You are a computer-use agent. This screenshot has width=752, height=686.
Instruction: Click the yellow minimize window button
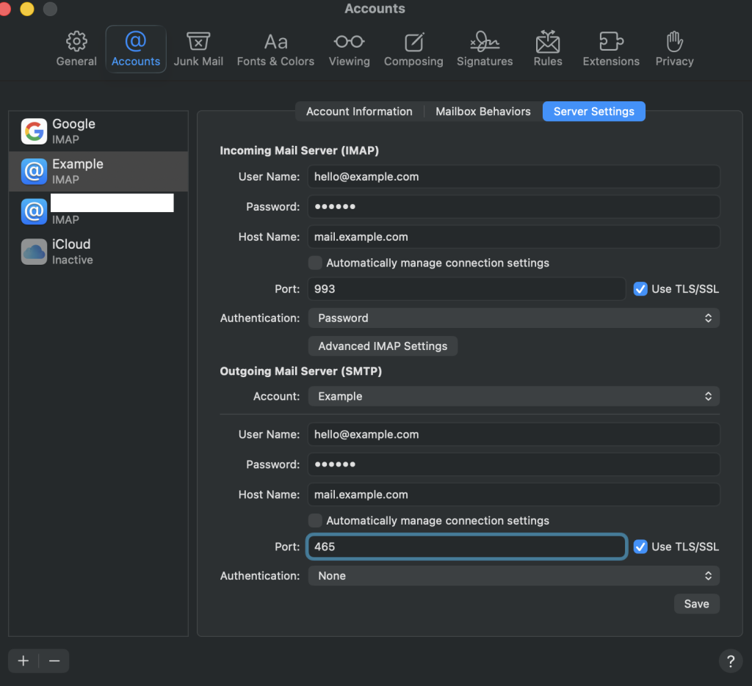point(27,9)
